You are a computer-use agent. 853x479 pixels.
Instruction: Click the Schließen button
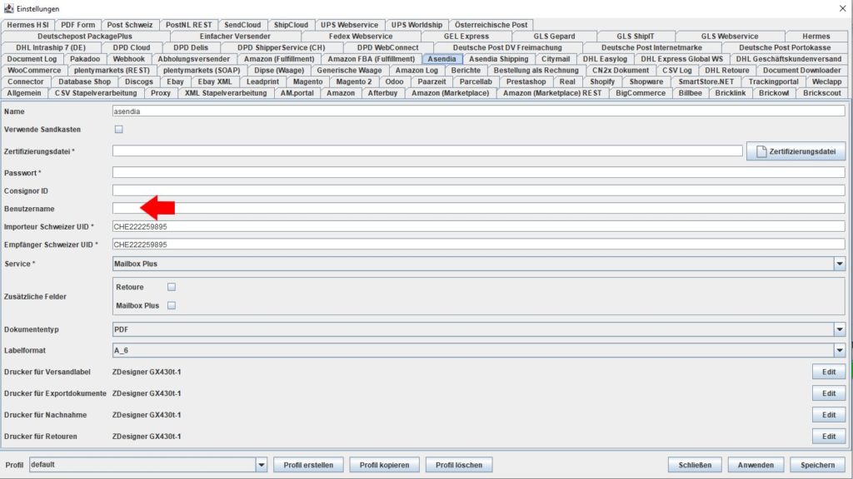(695, 465)
